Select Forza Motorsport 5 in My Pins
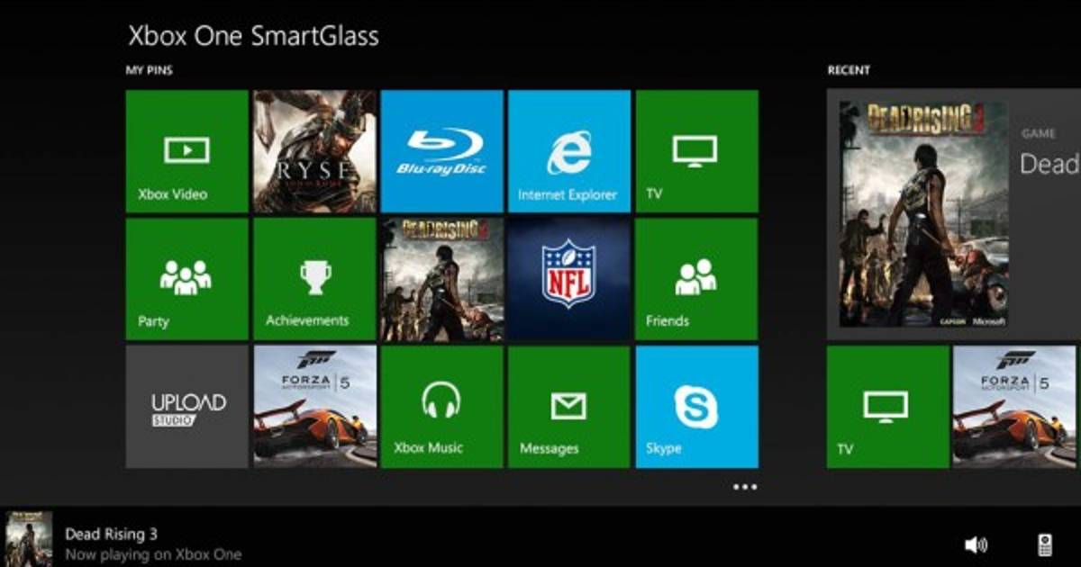The height and width of the screenshot is (567, 1081). [x=314, y=407]
